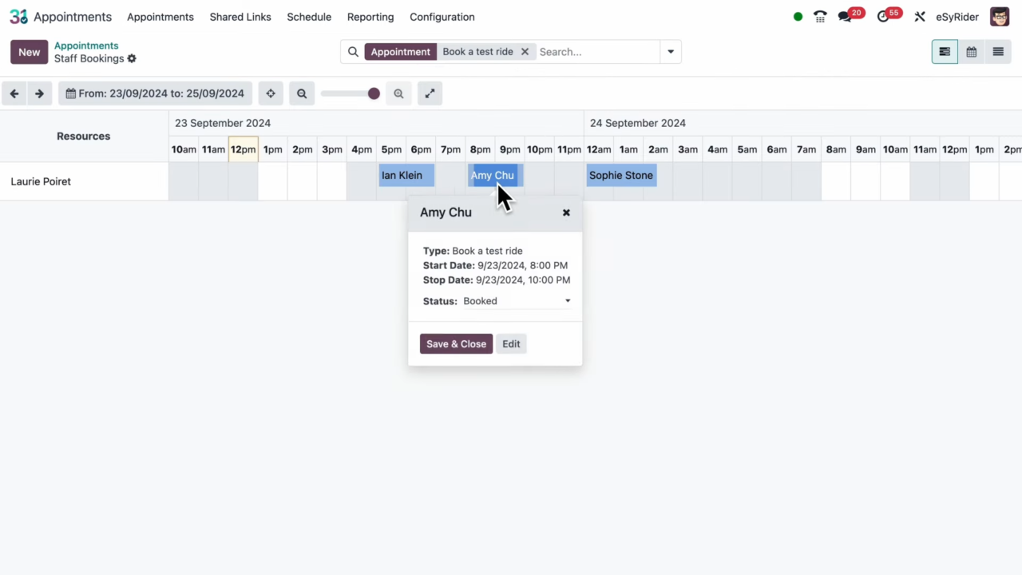Screen dimensions: 1022x575
Task: Open the Staff Bookings settings gear
Action: (x=132, y=58)
